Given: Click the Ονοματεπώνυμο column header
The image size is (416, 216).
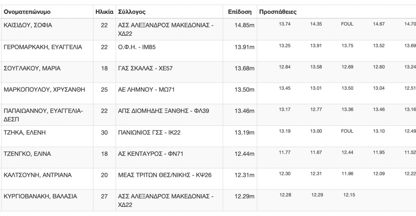Looking at the screenshot, I should click(27, 12).
